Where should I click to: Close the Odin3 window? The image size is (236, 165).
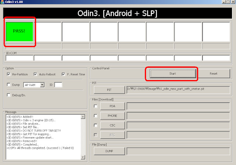[x=233, y=2]
